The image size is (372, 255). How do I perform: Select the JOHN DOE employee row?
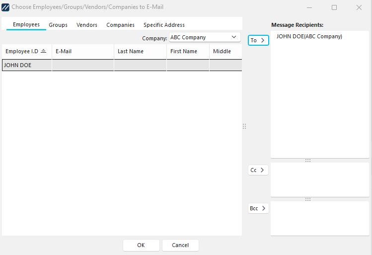(122, 65)
